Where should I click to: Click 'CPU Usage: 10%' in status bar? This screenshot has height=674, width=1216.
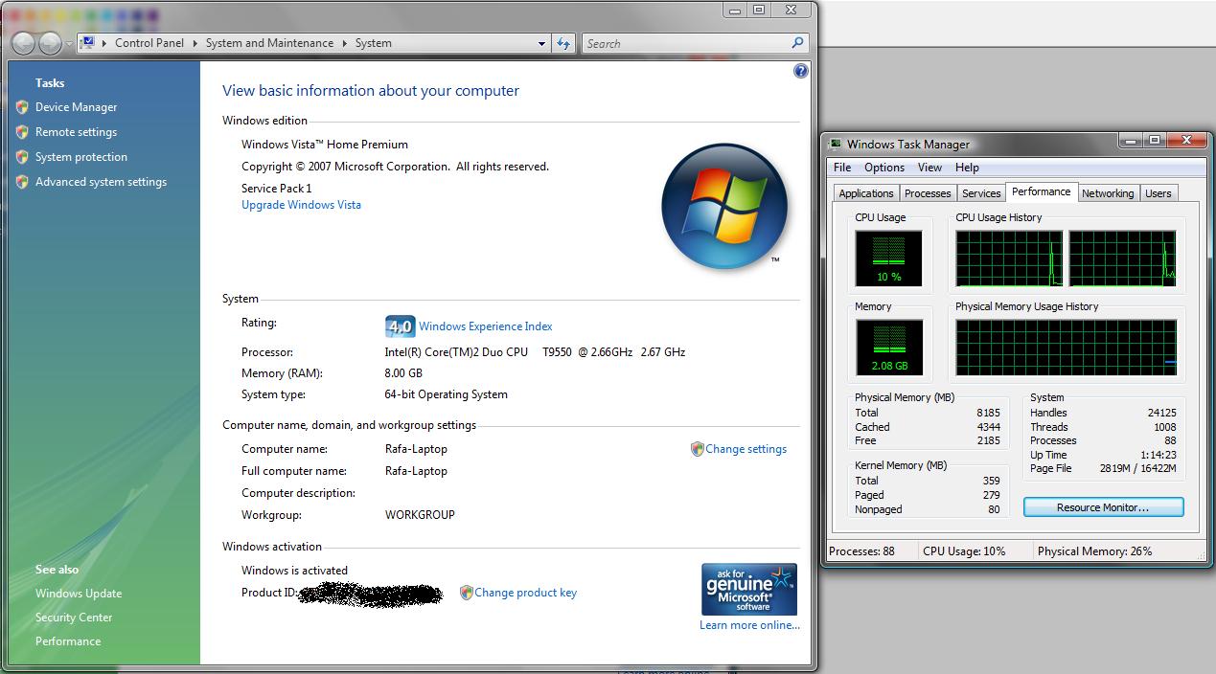coord(964,551)
